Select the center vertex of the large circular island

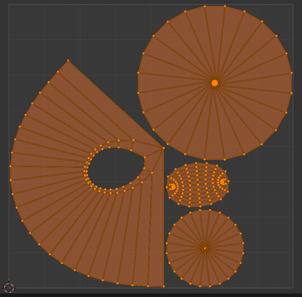point(215,83)
